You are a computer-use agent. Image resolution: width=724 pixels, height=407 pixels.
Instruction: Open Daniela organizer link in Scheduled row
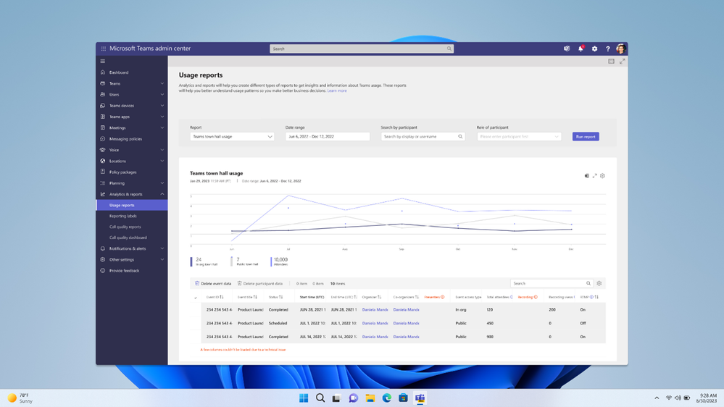tap(375, 323)
